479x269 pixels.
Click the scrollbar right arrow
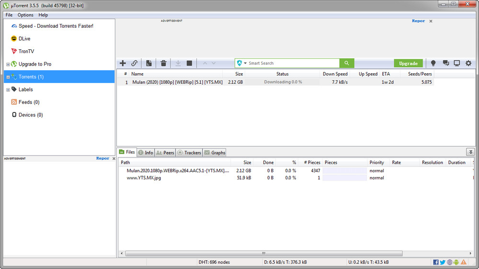click(470, 253)
